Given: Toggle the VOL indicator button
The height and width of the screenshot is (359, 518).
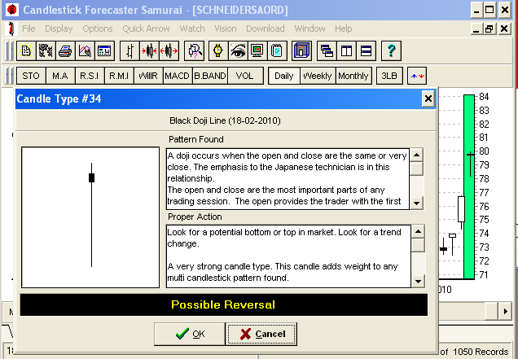Looking at the screenshot, I should pyautogui.click(x=245, y=76).
